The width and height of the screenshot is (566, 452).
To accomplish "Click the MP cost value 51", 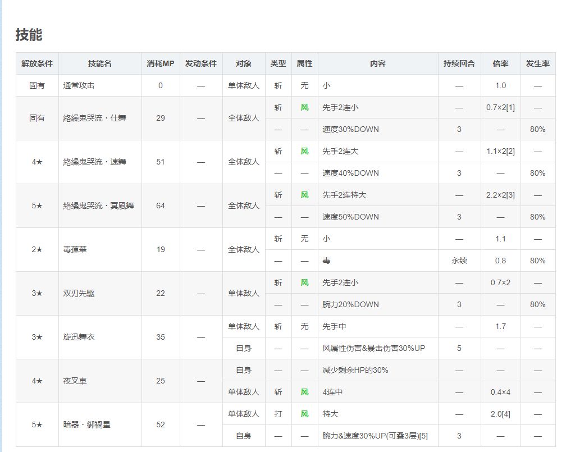I will point(161,162).
